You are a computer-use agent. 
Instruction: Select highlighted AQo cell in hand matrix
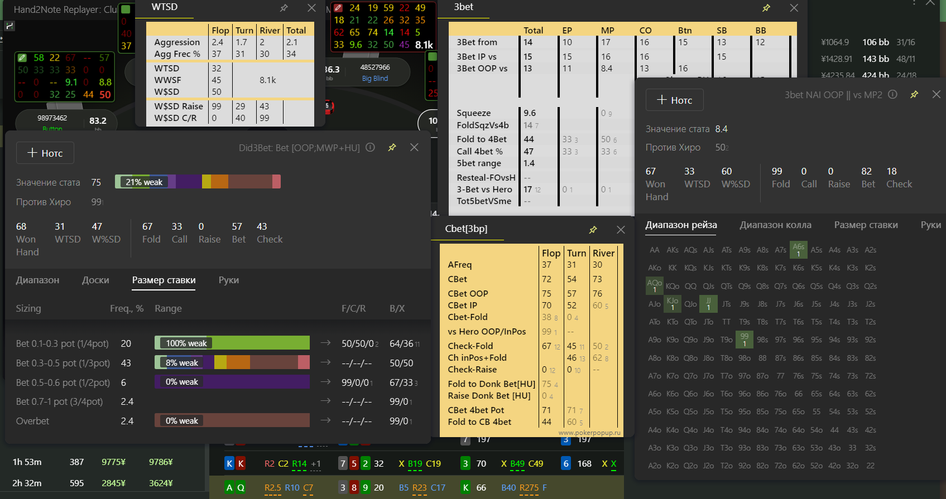click(x=655, y=285)
